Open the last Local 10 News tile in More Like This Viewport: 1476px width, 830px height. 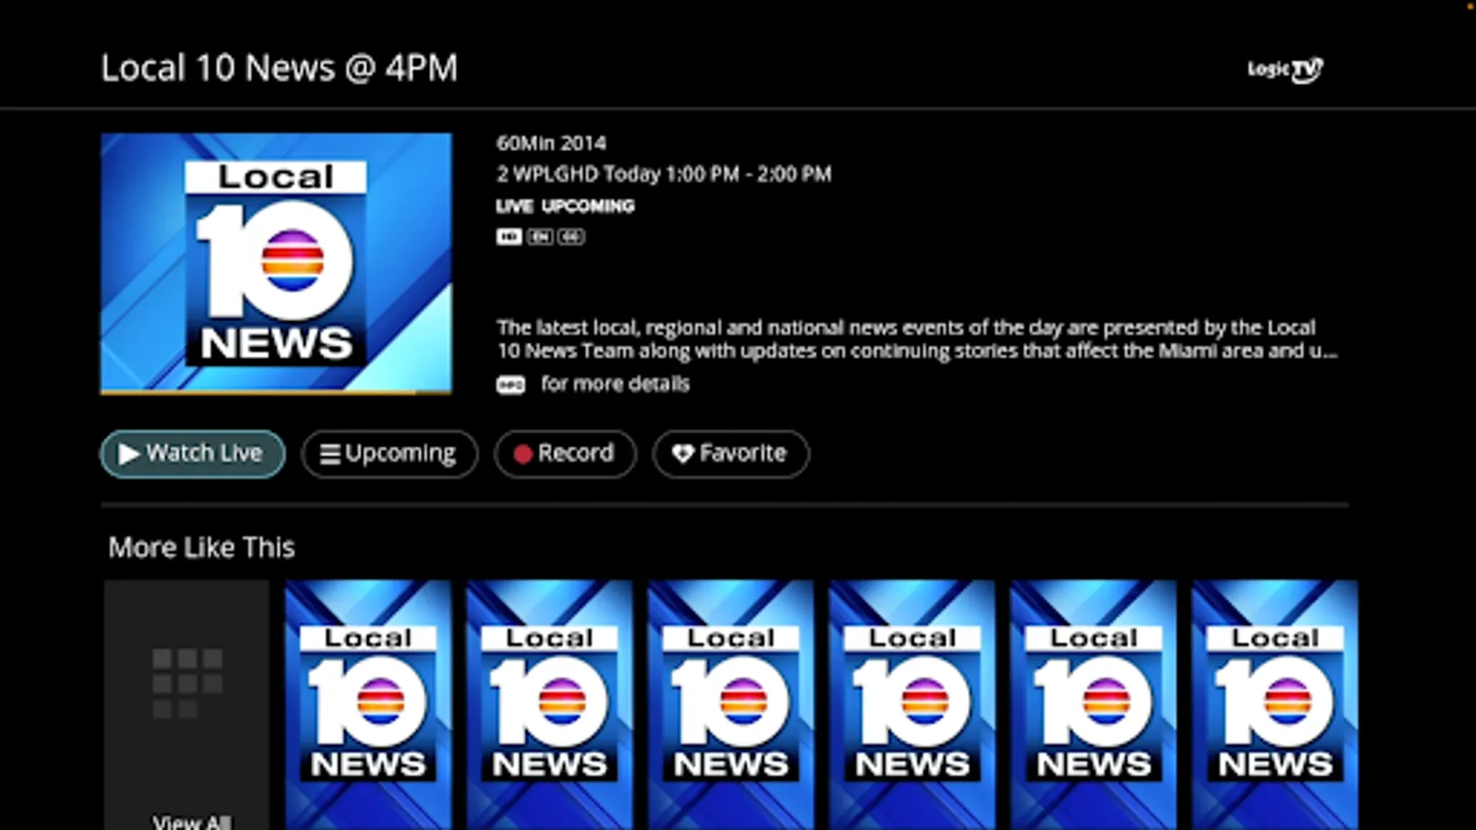point(1275,705)
